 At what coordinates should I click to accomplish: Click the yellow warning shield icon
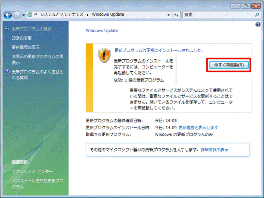[x=104, y=55]
